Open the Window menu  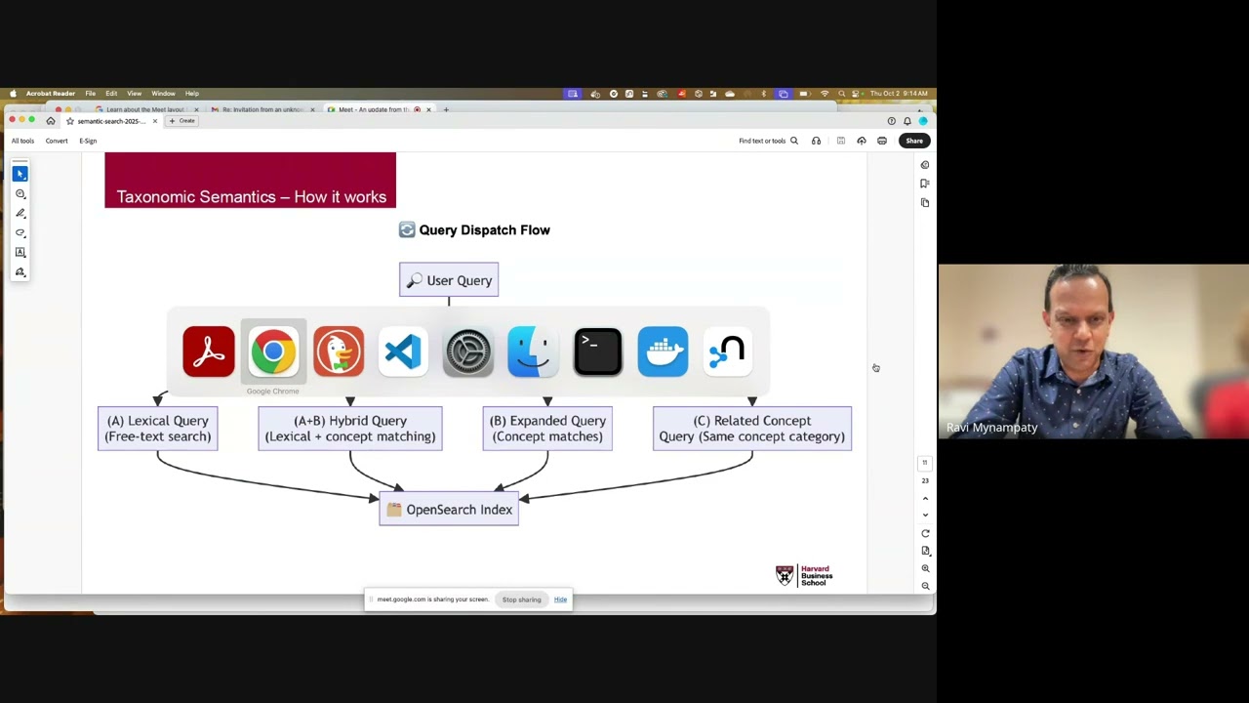(x=163, y=94)
